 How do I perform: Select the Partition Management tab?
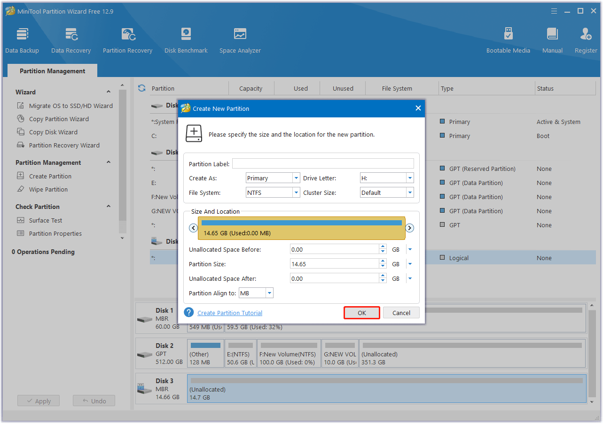click(x=53, y=71)
